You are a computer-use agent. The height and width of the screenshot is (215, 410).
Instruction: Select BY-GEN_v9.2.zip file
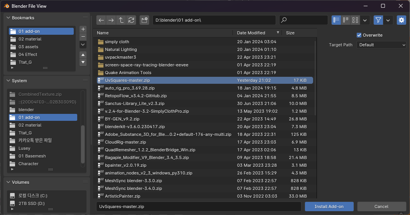click(x=205, y=119)
